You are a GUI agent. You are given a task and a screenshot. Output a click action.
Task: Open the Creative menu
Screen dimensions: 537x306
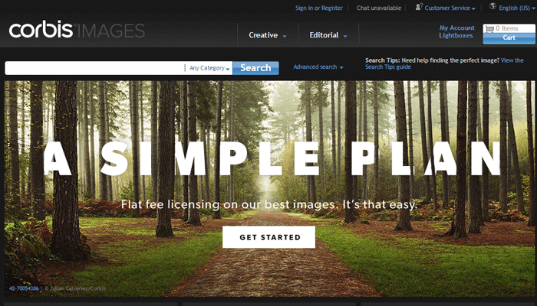coord(263,35)
